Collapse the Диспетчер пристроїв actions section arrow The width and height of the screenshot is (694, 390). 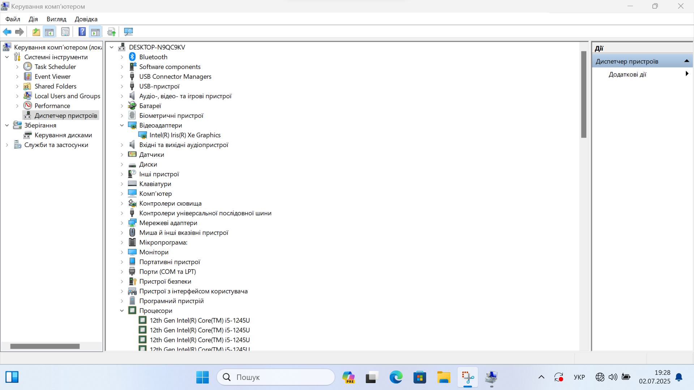686,61
